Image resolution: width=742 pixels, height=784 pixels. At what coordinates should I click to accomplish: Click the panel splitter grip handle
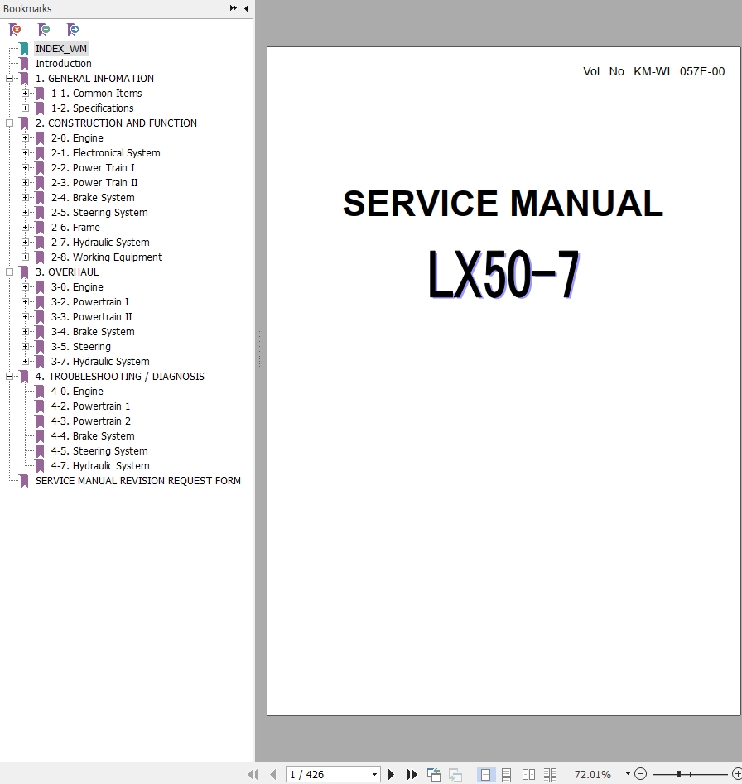[x=258, y=349]
